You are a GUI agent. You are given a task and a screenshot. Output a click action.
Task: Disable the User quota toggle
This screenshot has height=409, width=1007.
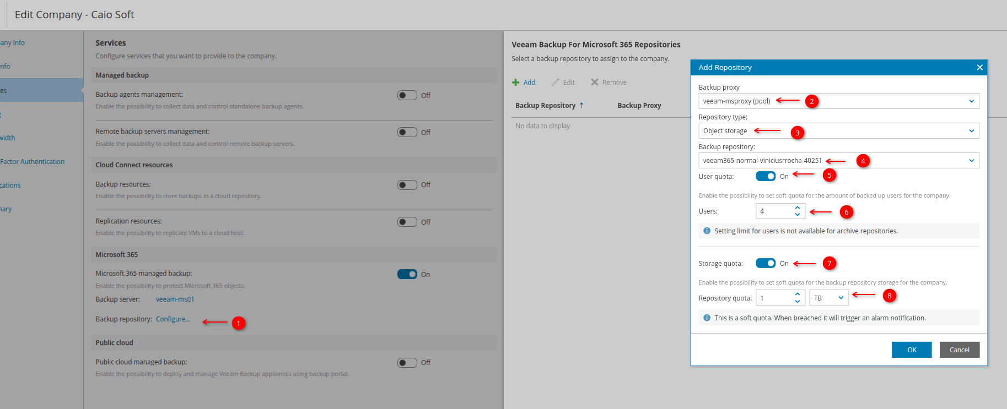pos(765,177)
